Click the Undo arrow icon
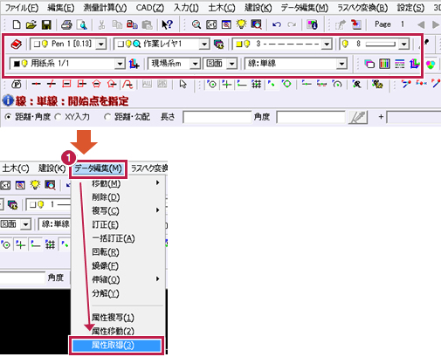441x357 pixels. [277, 24]
